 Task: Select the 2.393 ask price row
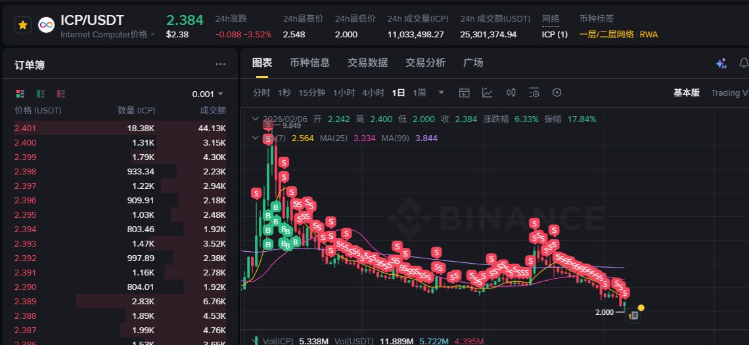tap(120, 243)
